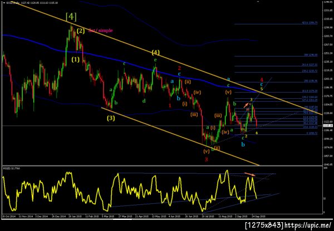Click the RSI scale value 32

click(325, 198)
